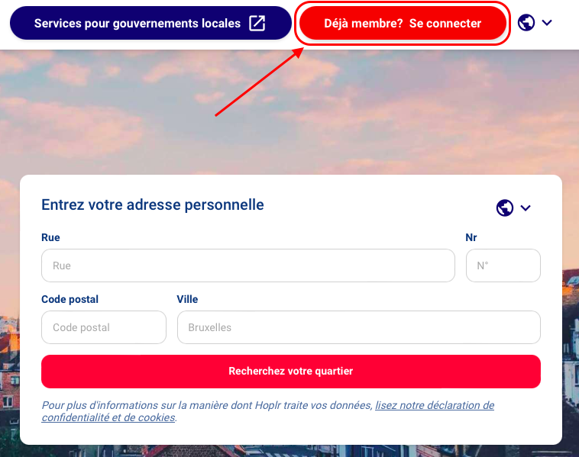Click the globe language icon in the top header
Screen dimensions: 579x457
coord(526,23)
